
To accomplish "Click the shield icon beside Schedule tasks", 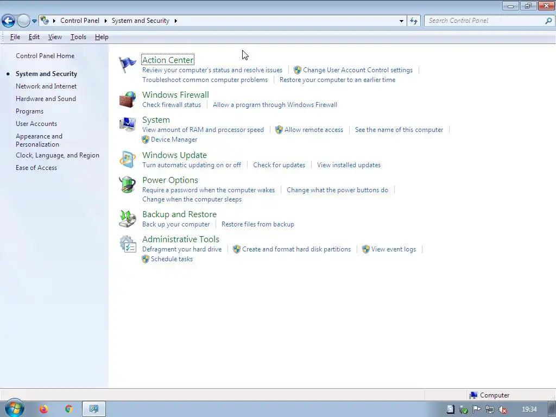I will tap(146, 259).
